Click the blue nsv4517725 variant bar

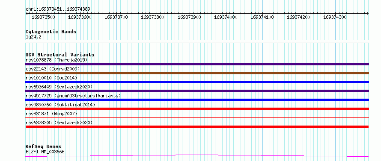197,100
